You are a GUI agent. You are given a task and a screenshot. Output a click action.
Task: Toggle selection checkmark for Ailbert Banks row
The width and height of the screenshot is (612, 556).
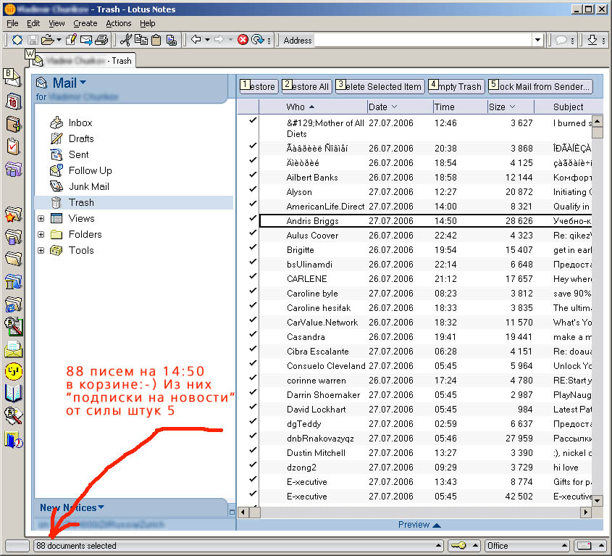pyautogui.click(x=253, y=175)
